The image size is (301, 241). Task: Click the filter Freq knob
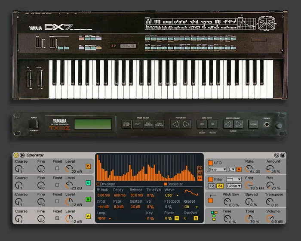tap(249, 185)
